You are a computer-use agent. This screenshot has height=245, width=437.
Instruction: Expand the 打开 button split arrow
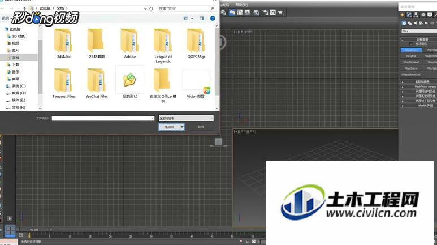tap(182, 127)
